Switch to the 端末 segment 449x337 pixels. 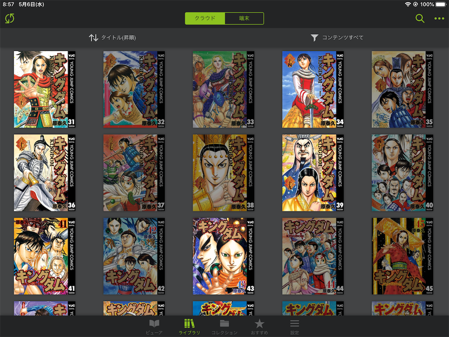pos(244,18)
